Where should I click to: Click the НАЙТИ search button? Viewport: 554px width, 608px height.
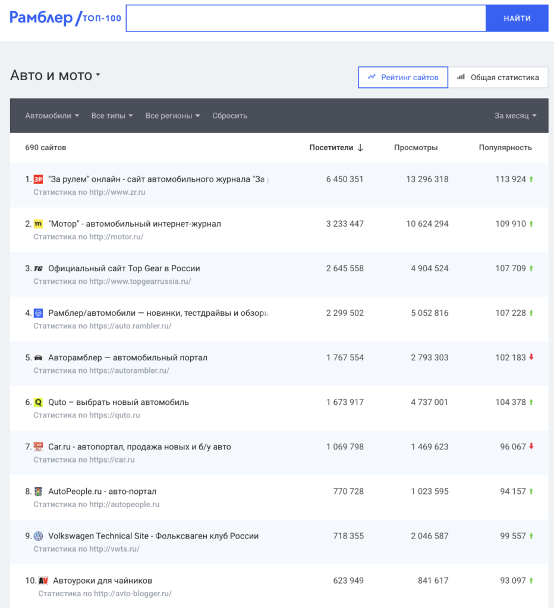(517, 18)
